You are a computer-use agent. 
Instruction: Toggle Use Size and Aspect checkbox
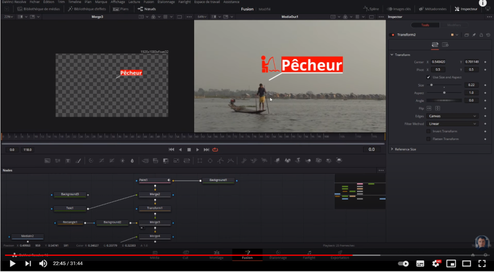[x=428, y=77]
